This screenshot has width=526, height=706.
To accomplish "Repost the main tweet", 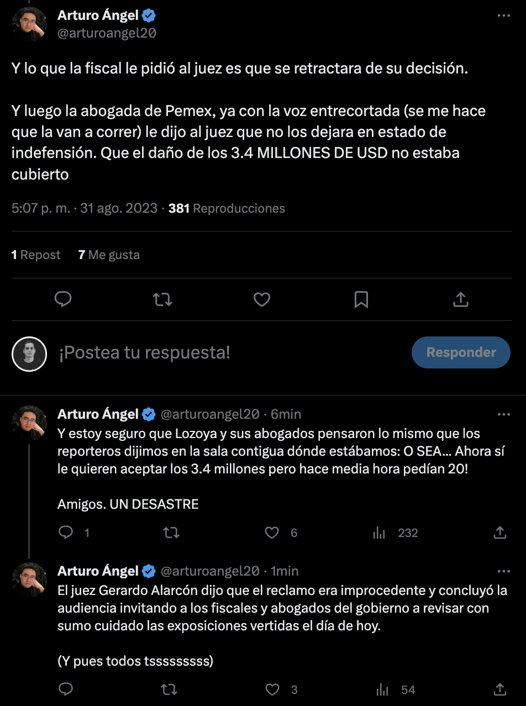I will 162,299.
